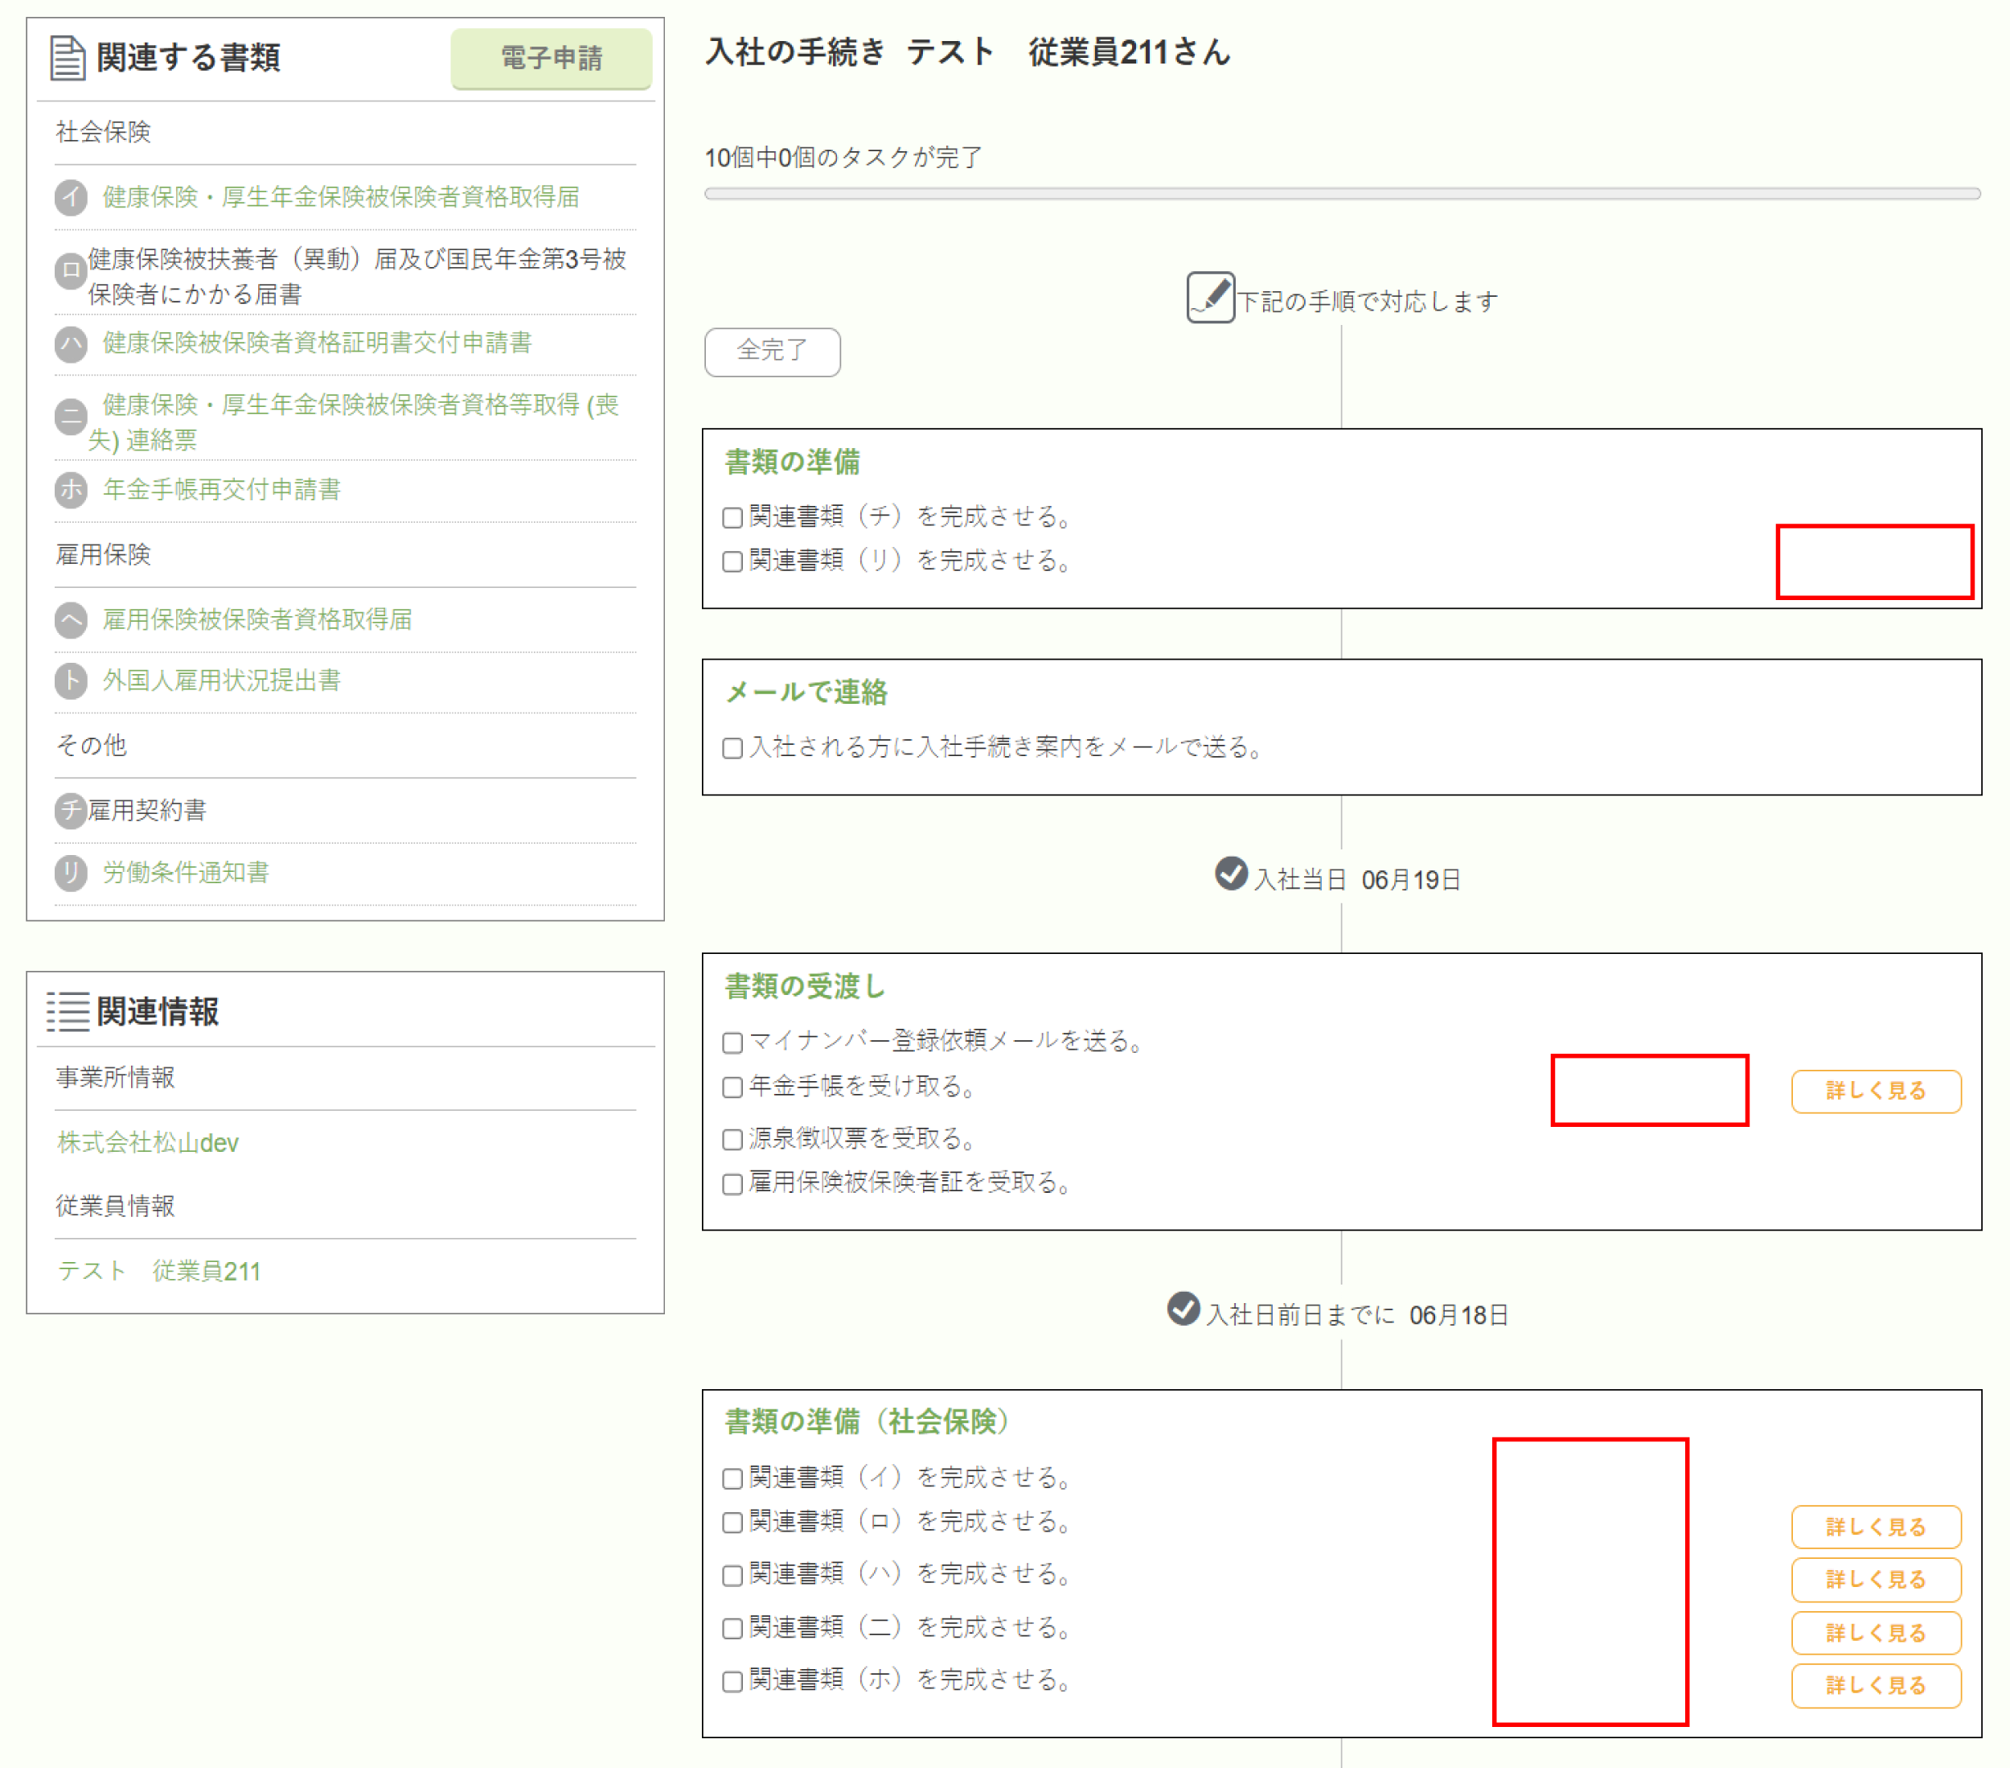Click the pencil icon next to 下記の手順で対応します
The height and width of the screenshot is (1768, 2010).
(1209, 297)
